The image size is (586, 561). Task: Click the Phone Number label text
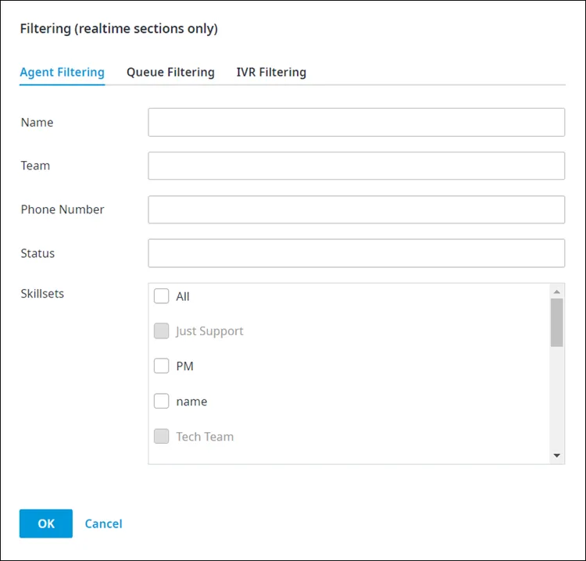pos(63,209)
